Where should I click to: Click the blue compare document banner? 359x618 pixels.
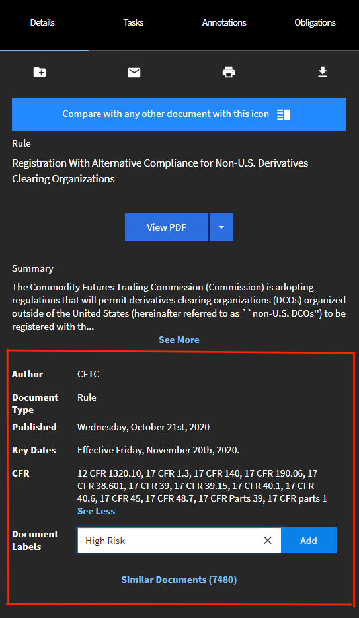179,115
